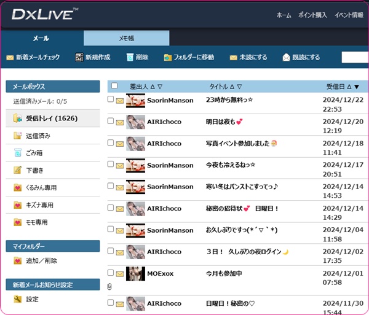
Task: Select checkbox for MOExox 今月も参加中 mail
Action: pyautogui.click(x=111, y=272)
